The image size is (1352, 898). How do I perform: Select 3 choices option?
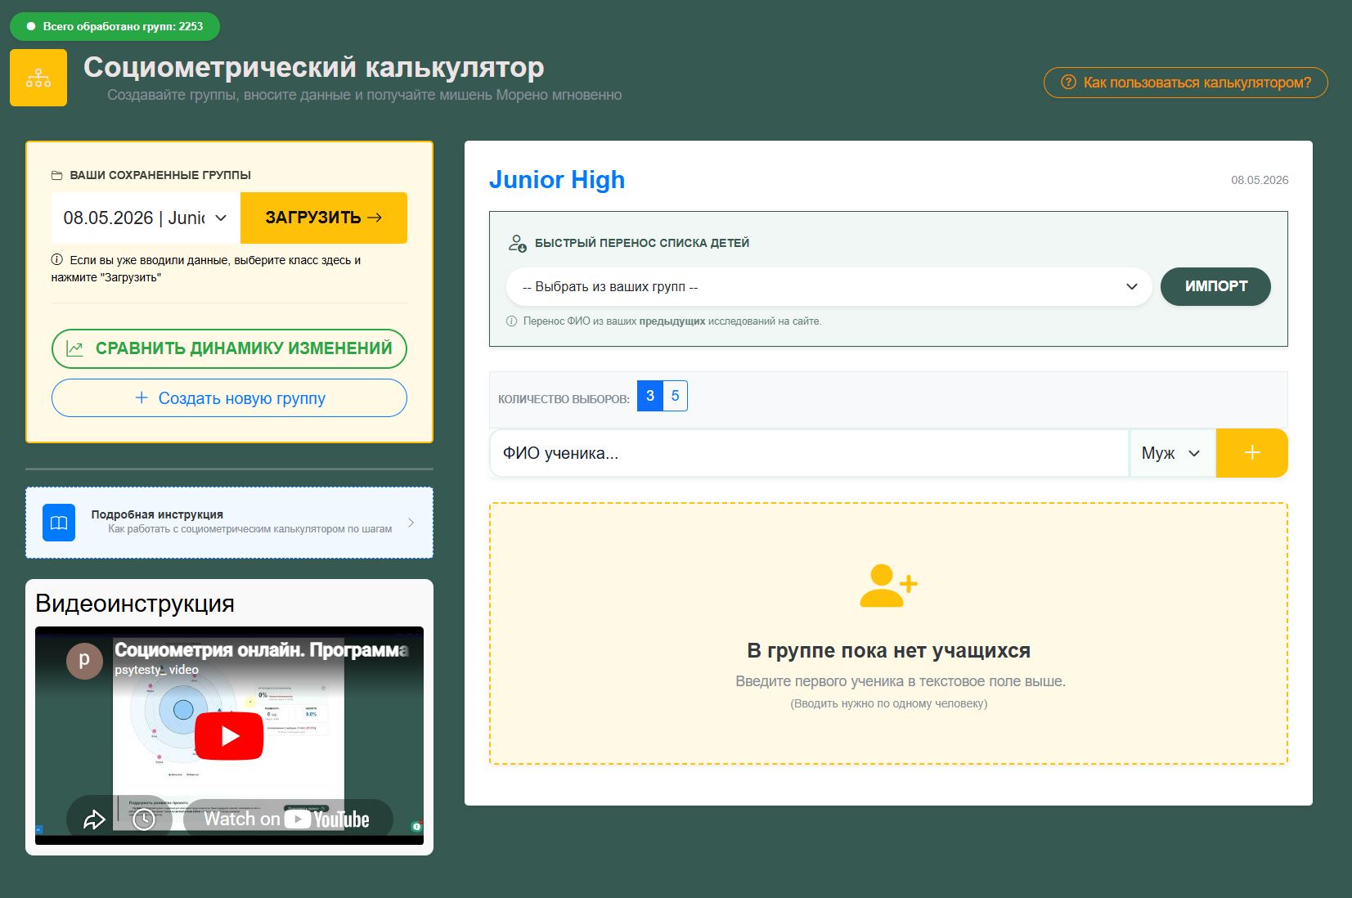650,396
